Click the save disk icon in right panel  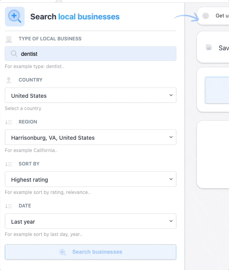tap(209, 48)
